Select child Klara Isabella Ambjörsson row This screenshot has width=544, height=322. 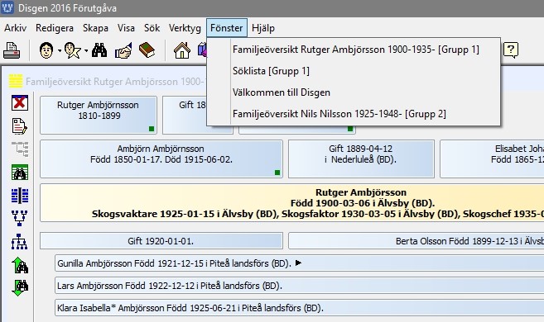click(x=299, y=308)
